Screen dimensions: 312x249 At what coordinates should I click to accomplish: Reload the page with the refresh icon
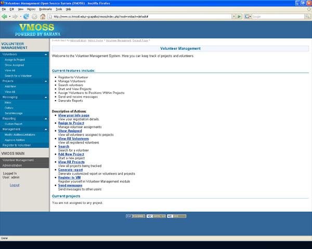click(26, 17)
